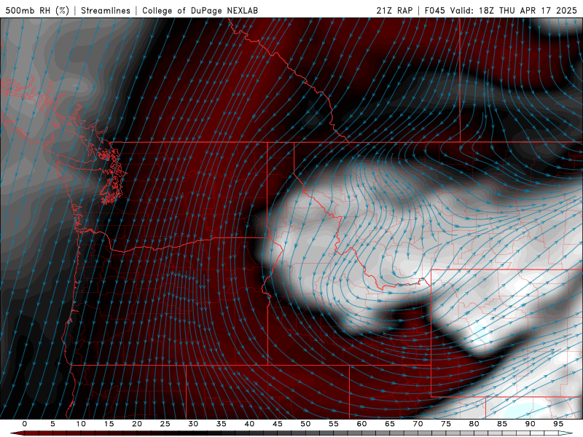Click the "45" value on the color scale
583x437 pixels.
tap(278, 424)
